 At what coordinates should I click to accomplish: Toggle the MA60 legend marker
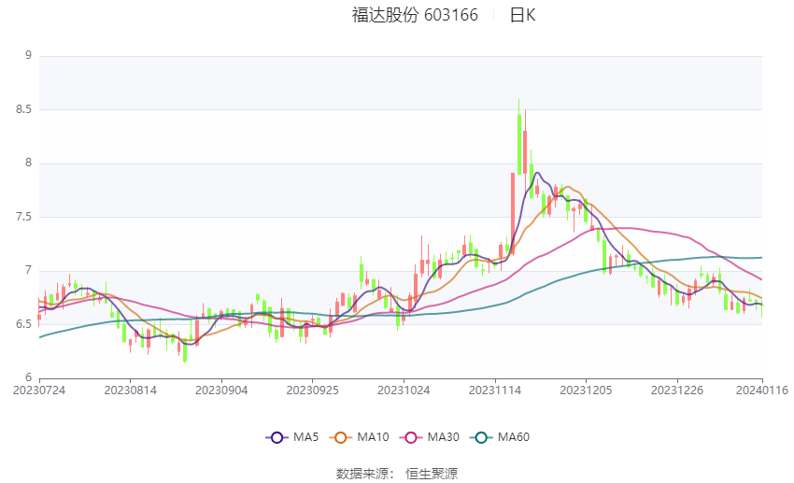(481, 437)
